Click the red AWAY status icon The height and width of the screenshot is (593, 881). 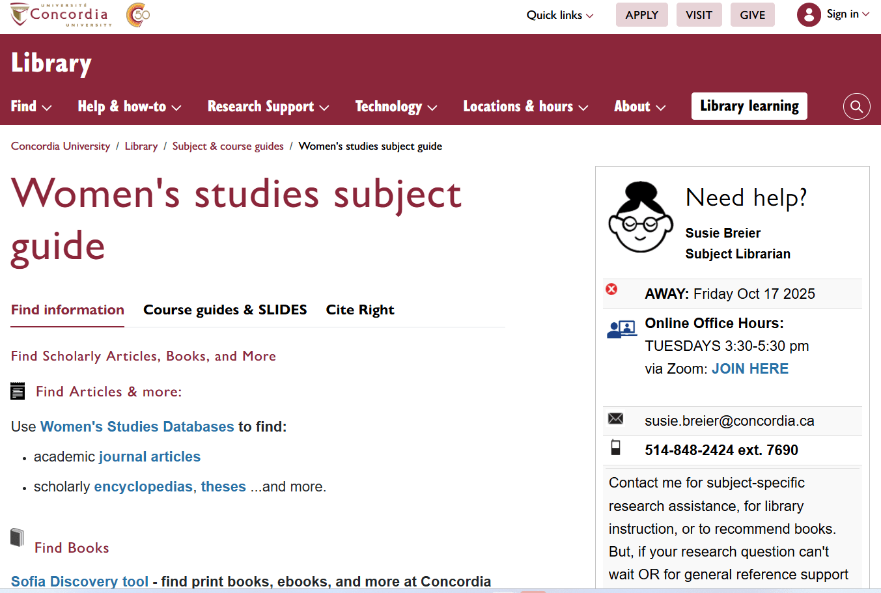611,289
